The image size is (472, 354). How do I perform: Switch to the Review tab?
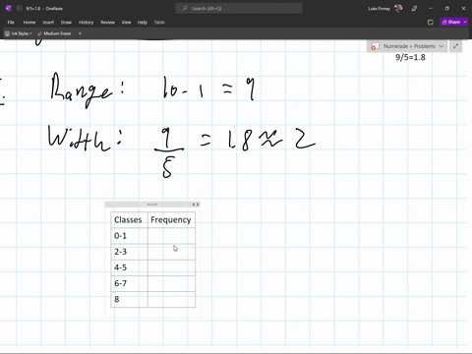[107, 23]
